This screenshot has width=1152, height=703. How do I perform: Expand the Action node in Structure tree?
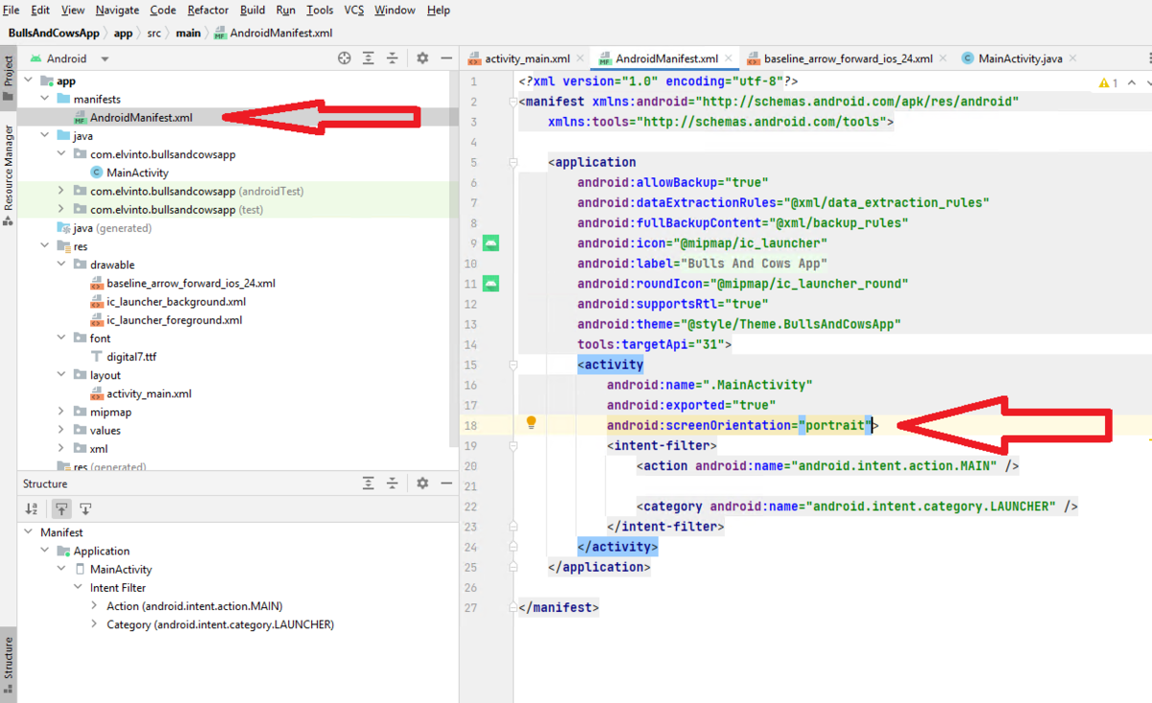pyautogui.click(x=94, y=606)
